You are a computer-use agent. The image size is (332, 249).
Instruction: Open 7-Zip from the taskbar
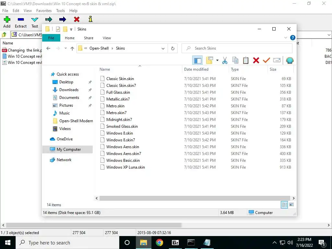pyautogui.click(x=175, y=243)
